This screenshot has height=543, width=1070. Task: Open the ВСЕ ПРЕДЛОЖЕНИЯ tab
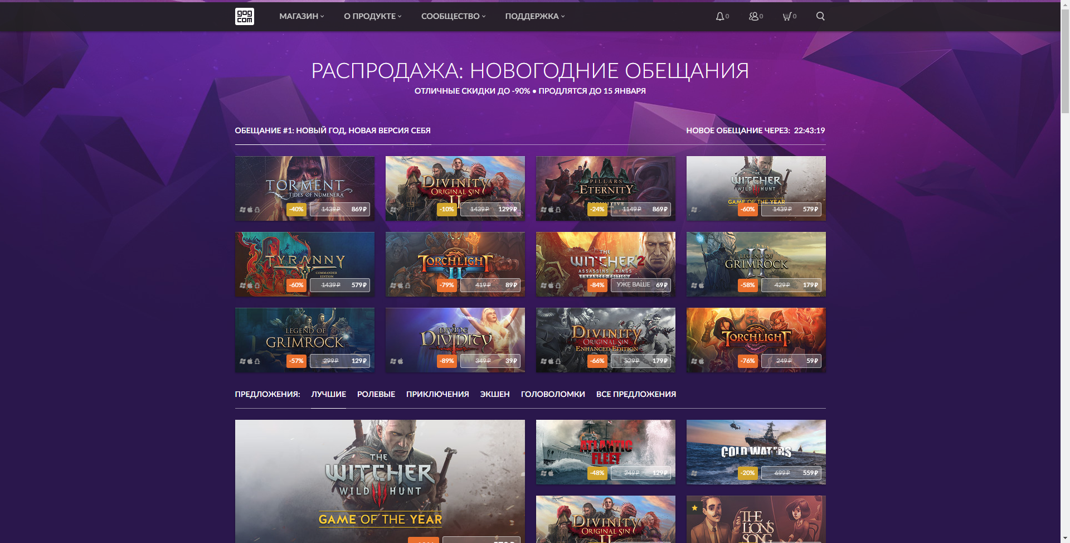click(x=636, y=394)
